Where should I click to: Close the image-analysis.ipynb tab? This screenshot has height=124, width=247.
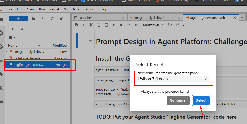click(x=179, y=18)
